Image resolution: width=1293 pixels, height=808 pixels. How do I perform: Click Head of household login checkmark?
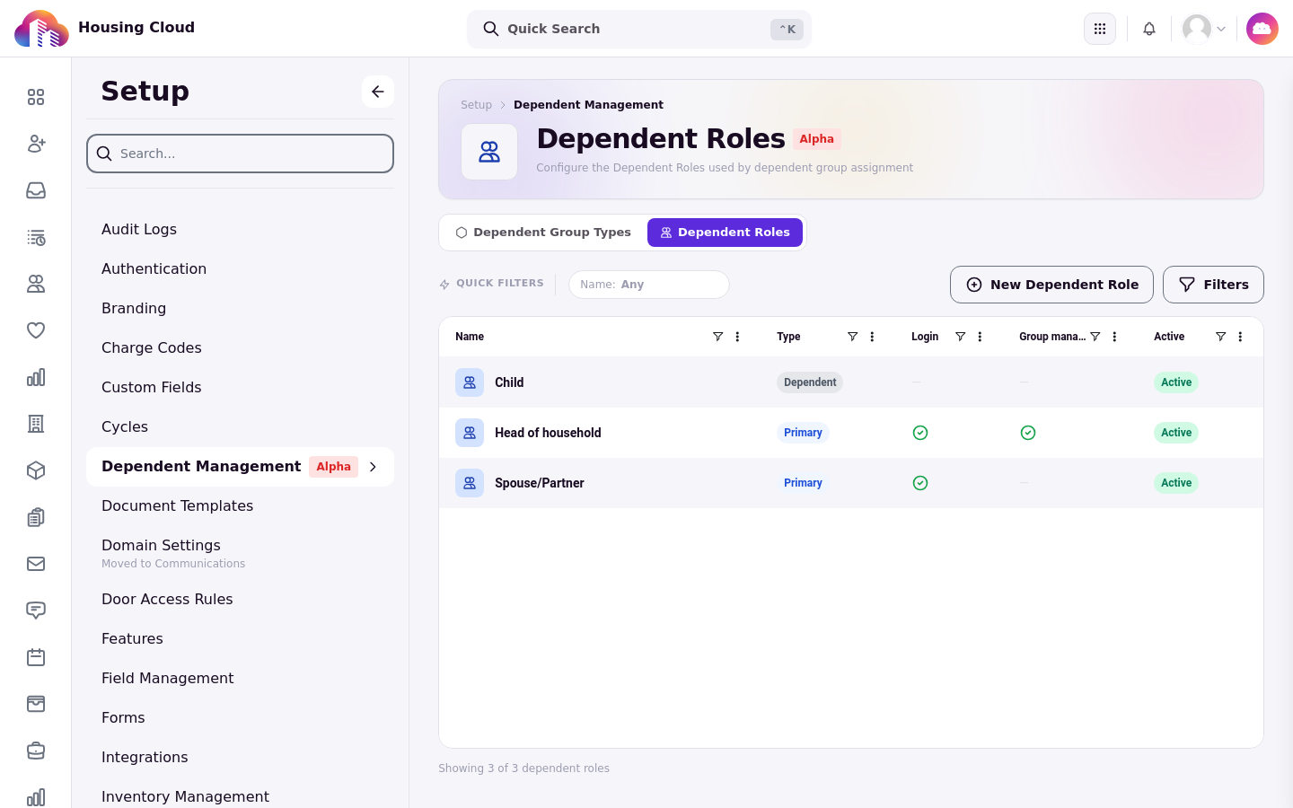(x=920, y=433)
